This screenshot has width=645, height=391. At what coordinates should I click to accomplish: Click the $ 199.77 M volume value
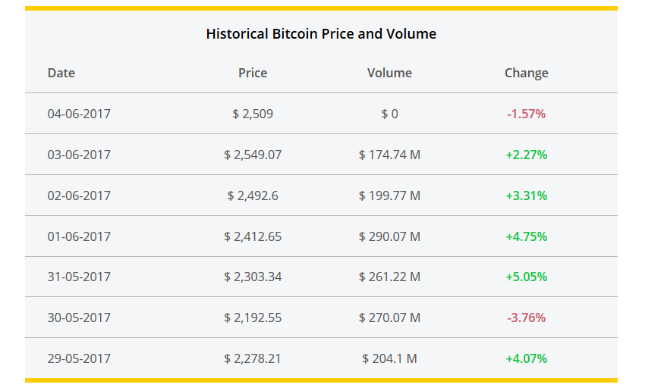(389, 195)
